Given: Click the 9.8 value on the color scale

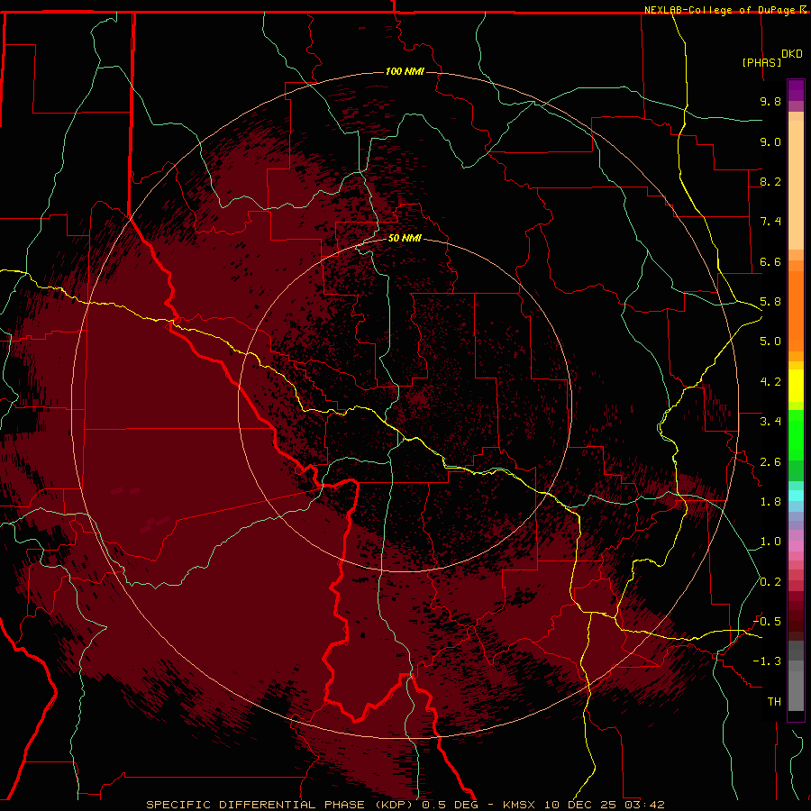Looking at the screenshot, I should point(770,101).
